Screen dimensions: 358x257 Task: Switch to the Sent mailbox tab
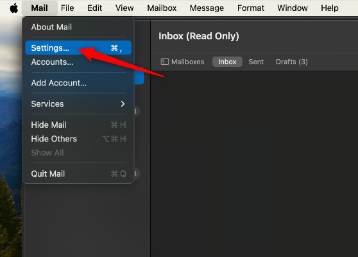click(x=256, y=62)
